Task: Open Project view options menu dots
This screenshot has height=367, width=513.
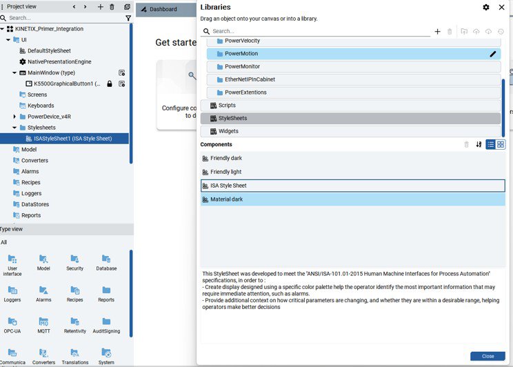Action: [2, 7]
